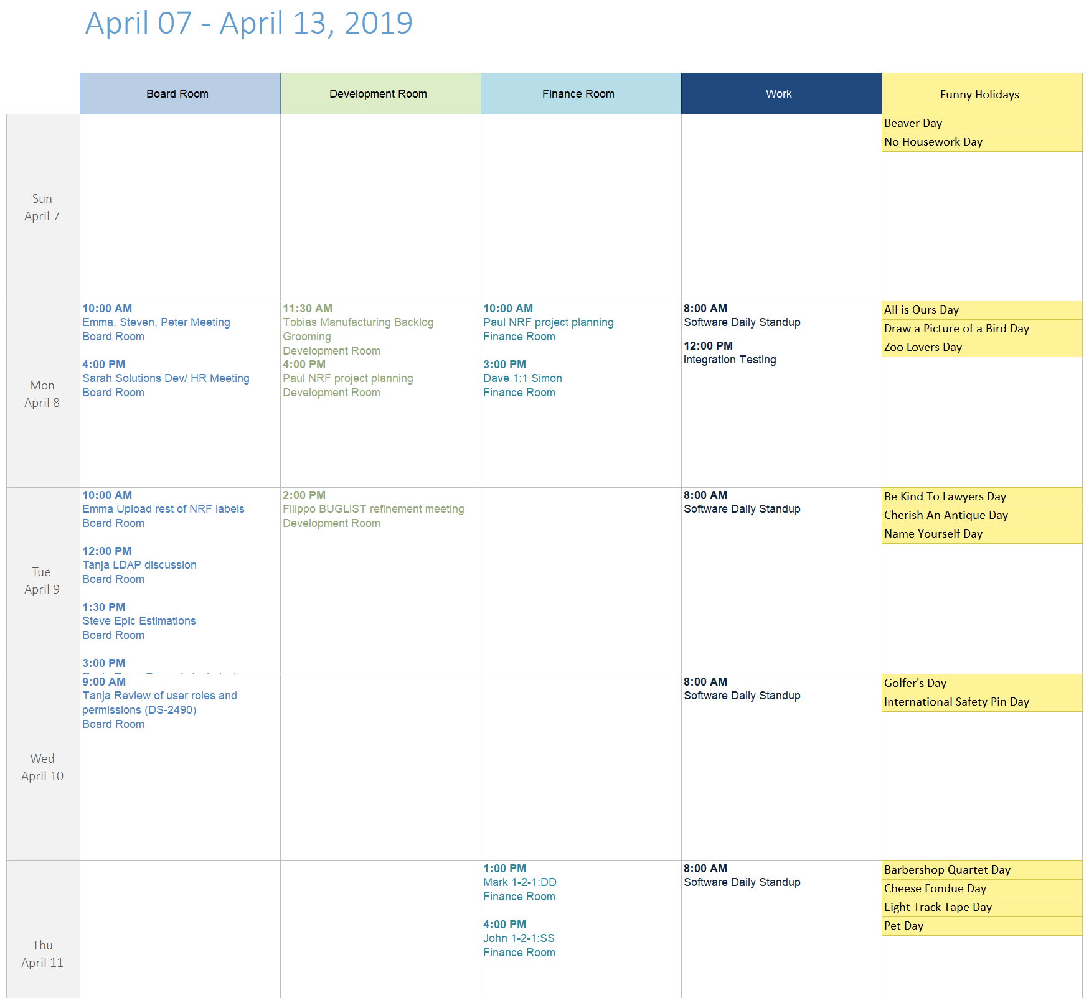Open Filippo BUGLIST refinement meeting event
1089x998 pixels.
point(373,509)
